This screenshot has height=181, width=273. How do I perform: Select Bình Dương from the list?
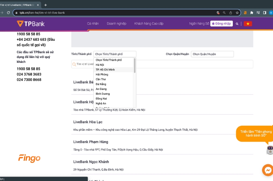point(114,94)
